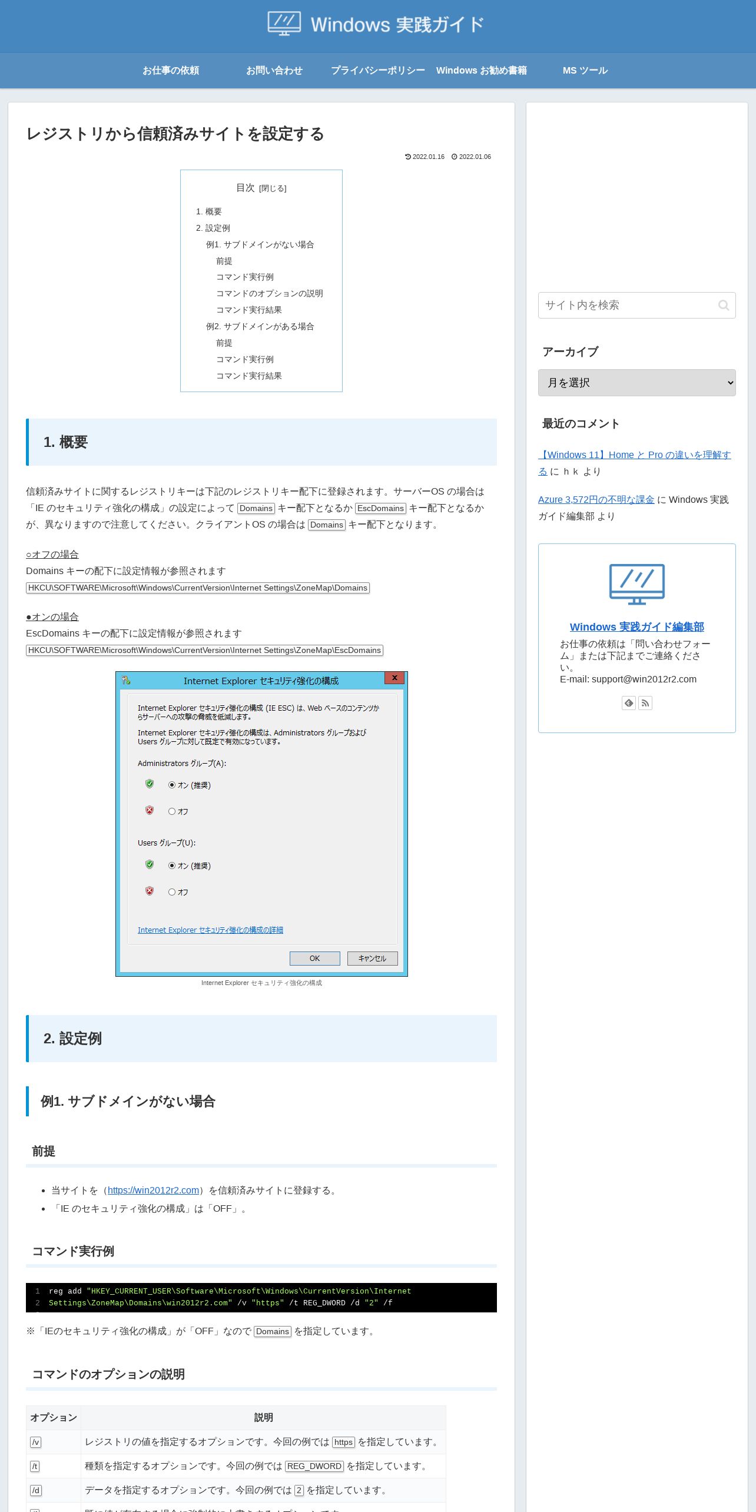Open the https://win2012r2.com link
756x1512 pixels.
tap(153, 1190)
